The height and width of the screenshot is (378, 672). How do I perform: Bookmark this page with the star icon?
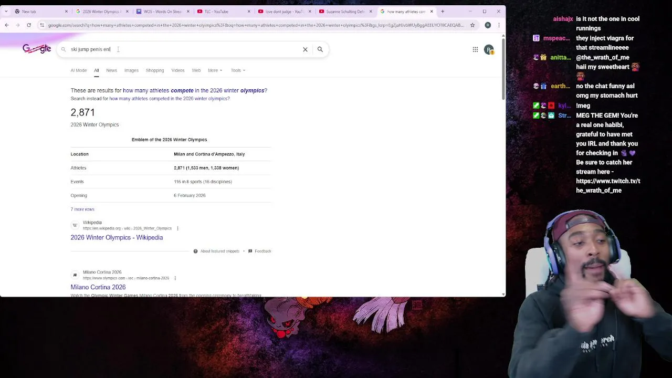(x=472, y=25)
